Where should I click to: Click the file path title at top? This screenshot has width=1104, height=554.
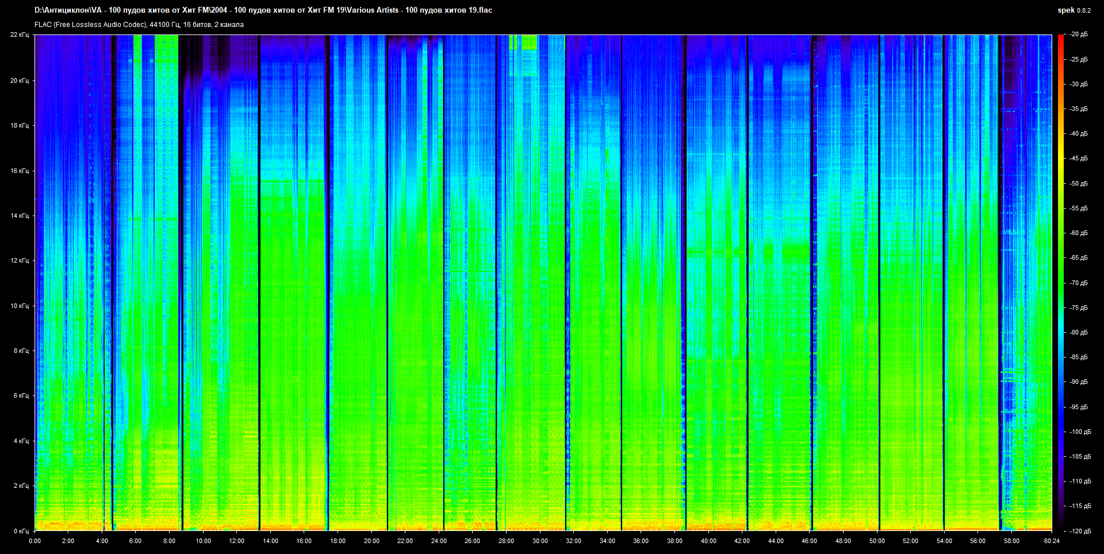click(x=263, y=10)
